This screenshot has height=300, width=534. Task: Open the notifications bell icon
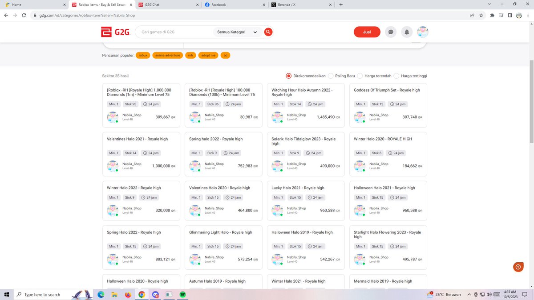pyautogui.click(x=407, y=32)
